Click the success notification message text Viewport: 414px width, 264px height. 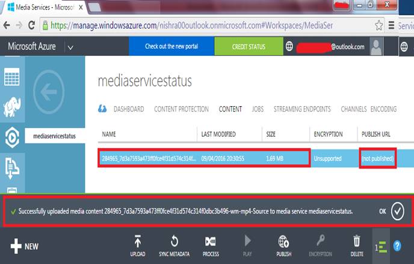click(x=185, y=211)
